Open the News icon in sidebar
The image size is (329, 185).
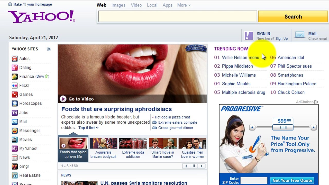click(15, 158)
